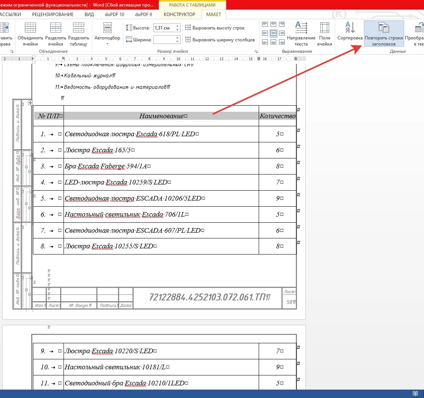Click row 'Бра Escada Faberge 594/1A'
Image resolution: width=424 pixels, height=398 pixels.
click(x=165, y=166)
